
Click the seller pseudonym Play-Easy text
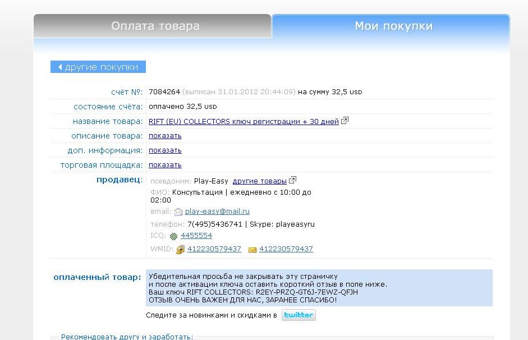click(211, 181)
